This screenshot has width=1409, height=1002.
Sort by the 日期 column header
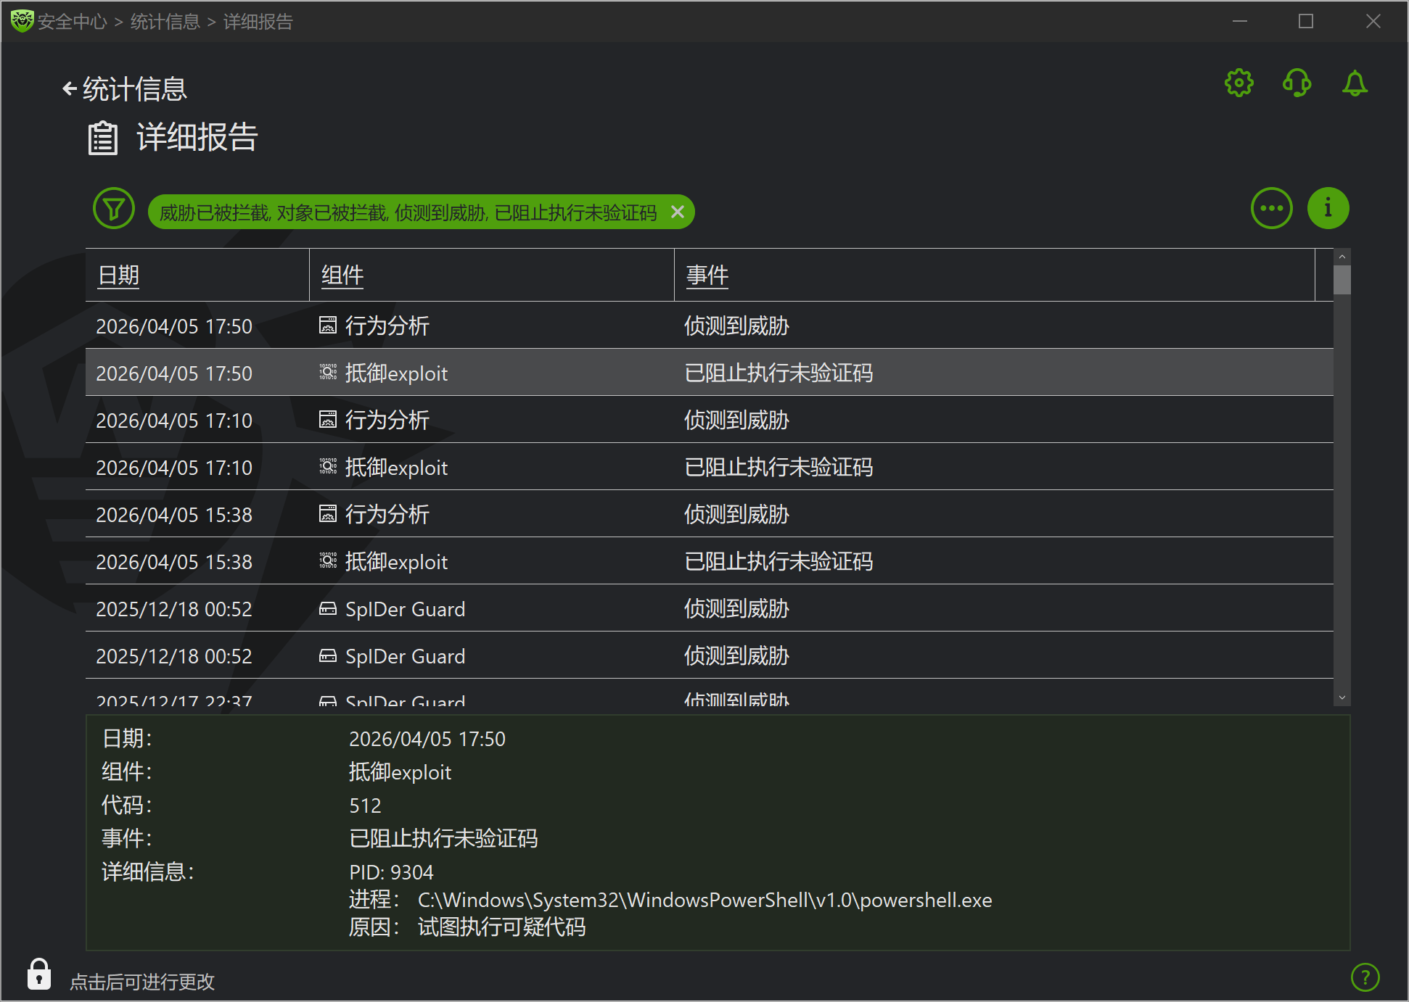tap(118, 276)
